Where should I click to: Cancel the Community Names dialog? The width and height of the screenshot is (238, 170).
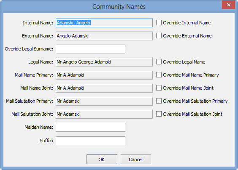(x=136, y=159)
